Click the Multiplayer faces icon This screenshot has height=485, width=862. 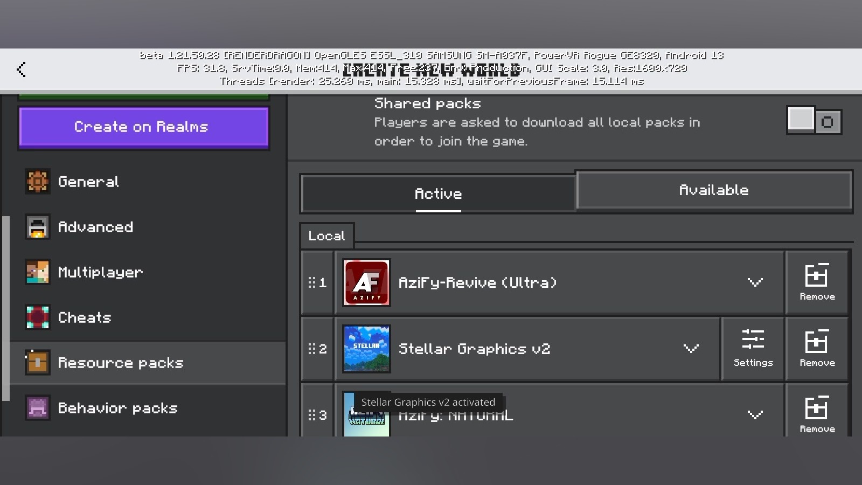[37, 272]
